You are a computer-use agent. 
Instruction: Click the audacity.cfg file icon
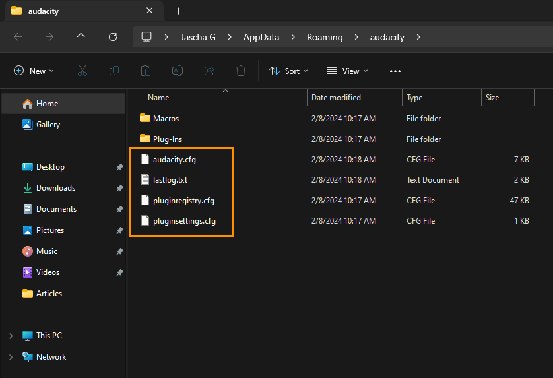click(x=145, y=159)
